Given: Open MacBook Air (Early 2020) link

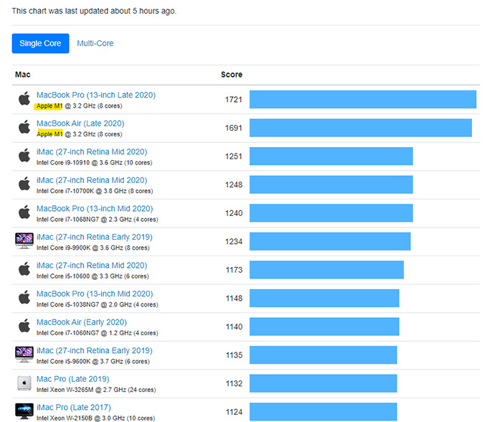Looking at the screenshot, I should pyautogui.click(x=82, y=322).
